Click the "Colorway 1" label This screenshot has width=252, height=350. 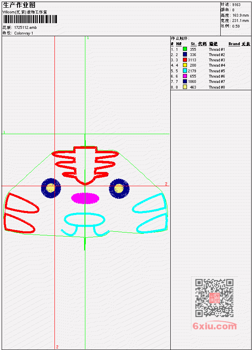click(x=24, y=33)
